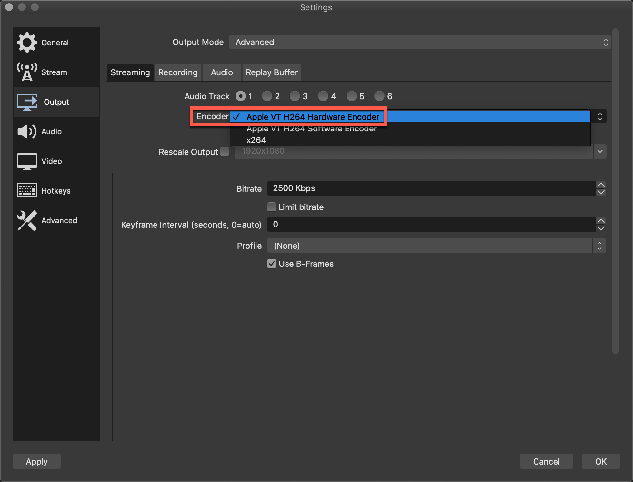Disable the Use B-Frames checkbox

pos(271,264)
